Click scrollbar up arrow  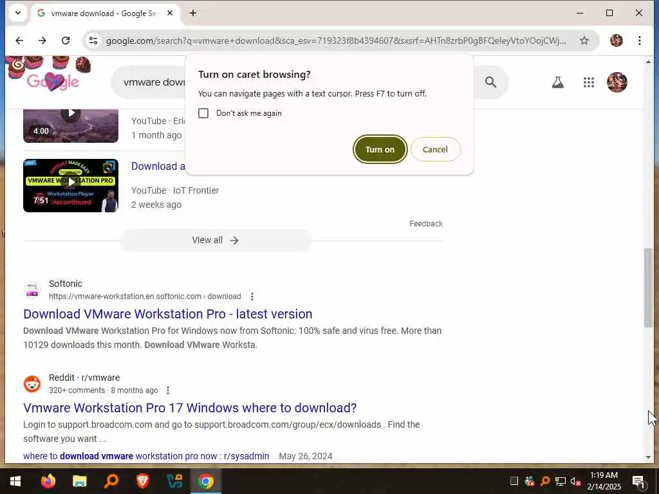pos(648,62)
